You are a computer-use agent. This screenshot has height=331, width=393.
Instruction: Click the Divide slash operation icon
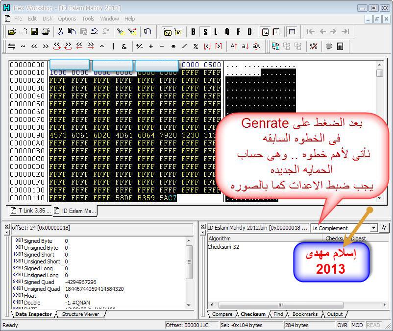[x=184, y=47]
